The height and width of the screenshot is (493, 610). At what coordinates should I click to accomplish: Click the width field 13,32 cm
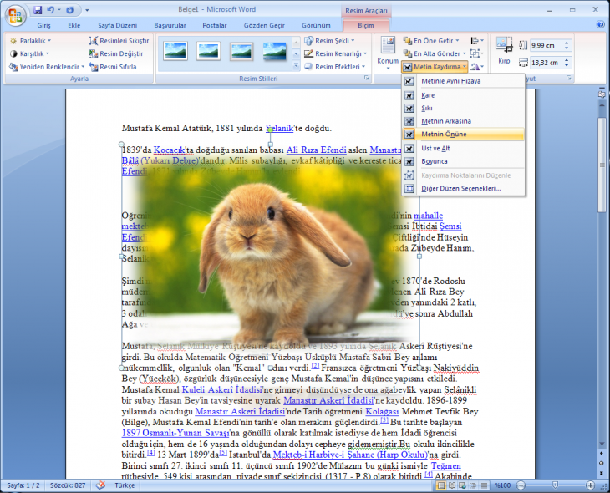point(546,63)
